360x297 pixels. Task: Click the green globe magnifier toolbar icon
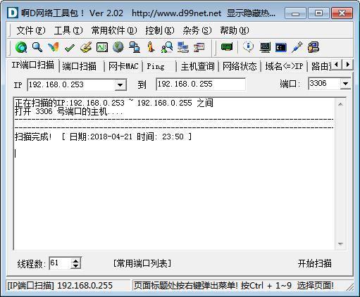coord(21,47)
